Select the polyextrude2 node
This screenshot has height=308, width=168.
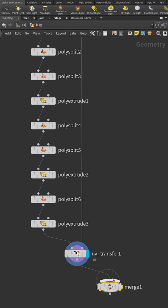[43, 175]
